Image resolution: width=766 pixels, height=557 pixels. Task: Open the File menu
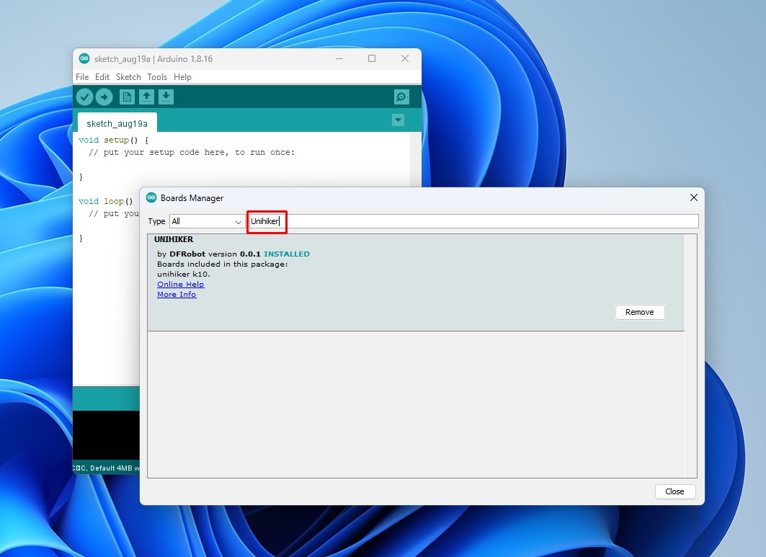(x=82, y=77)
